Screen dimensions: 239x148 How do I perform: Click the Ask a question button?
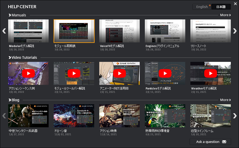(210, 142)
